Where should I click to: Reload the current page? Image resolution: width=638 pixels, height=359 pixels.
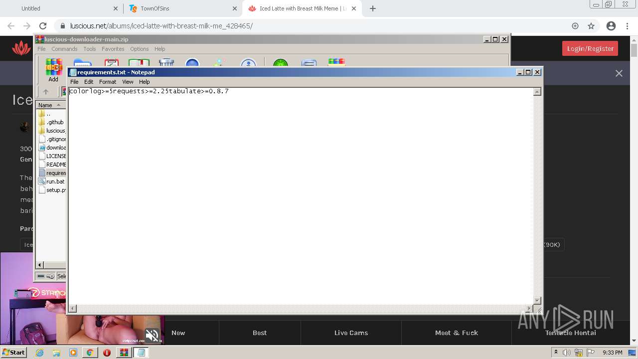pyautogui.click(x=43, y=26)
